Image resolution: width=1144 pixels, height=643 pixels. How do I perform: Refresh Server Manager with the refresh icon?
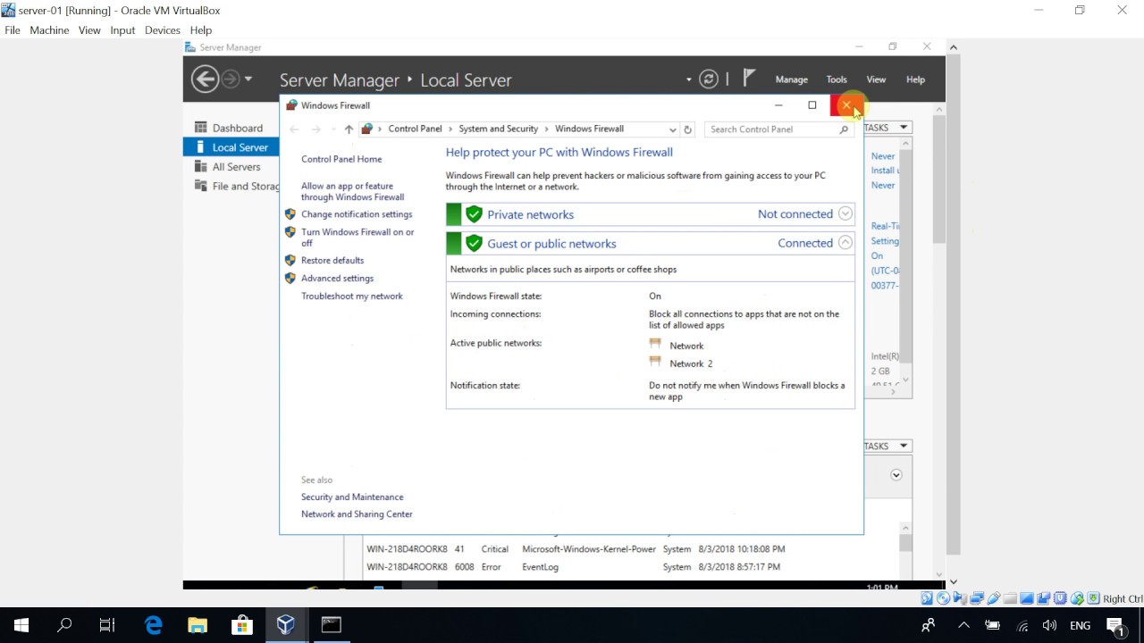[709, 79]
